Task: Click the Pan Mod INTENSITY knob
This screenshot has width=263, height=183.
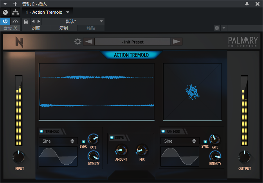Action: click(x=215, y=156)
